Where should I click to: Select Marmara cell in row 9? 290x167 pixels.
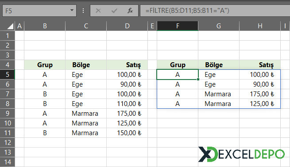point(86,113)
